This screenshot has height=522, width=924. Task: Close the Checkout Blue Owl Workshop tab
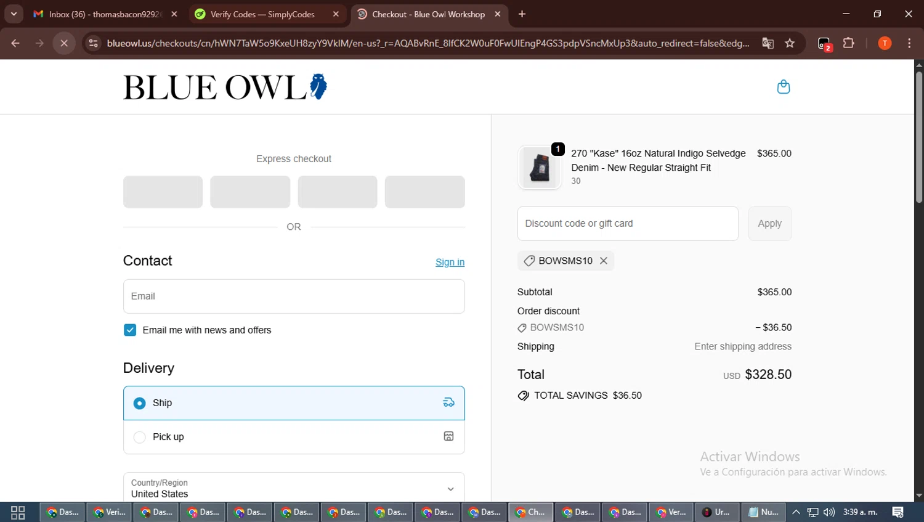pos(498,14)
